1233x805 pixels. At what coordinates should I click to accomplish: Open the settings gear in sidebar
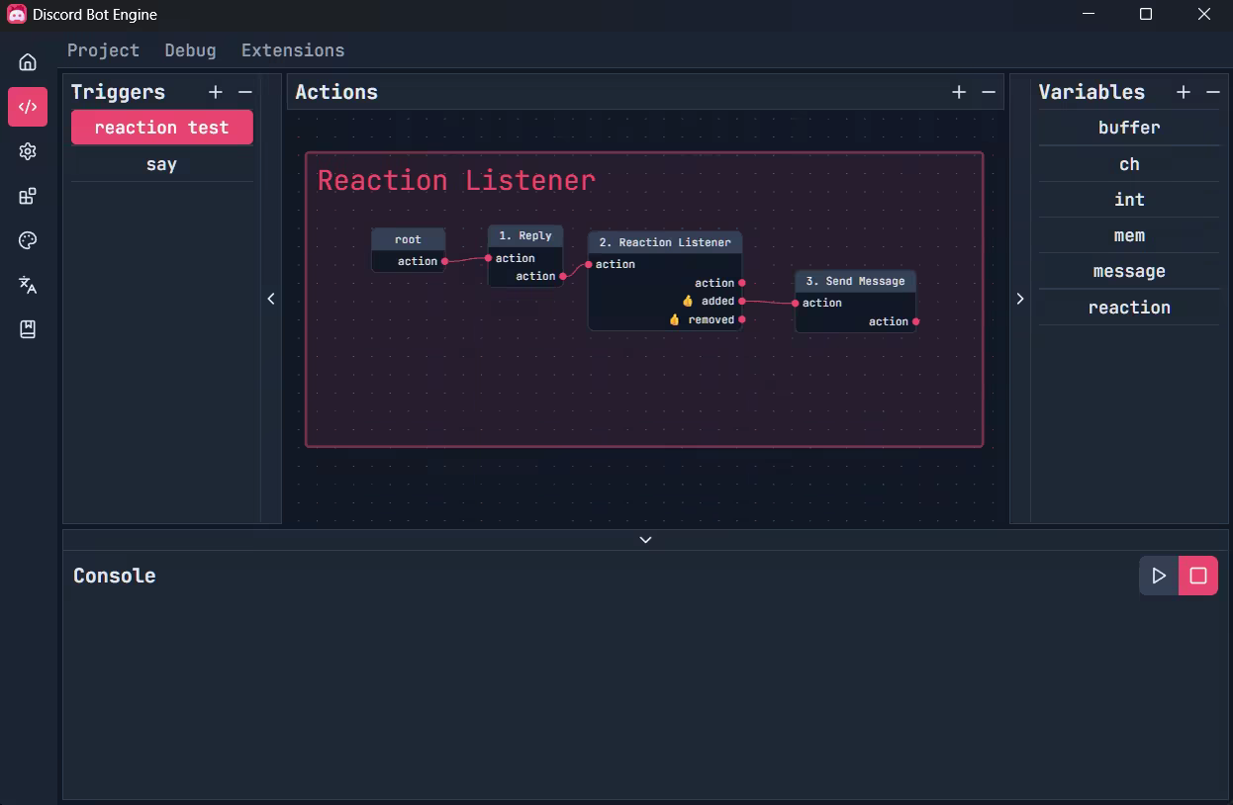(28, 151)
